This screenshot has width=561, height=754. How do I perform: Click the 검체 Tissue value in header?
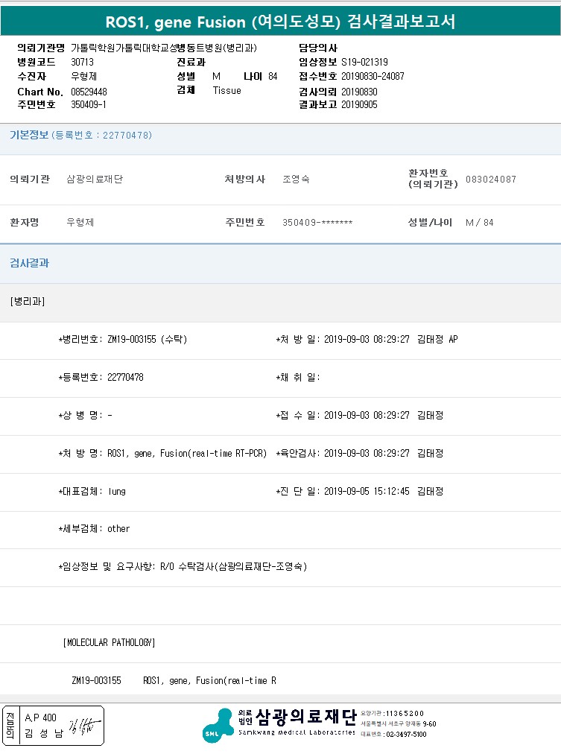(x=226, y=90)
